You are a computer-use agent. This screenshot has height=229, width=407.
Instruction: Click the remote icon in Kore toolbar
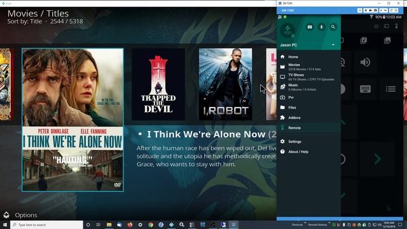coord(396,26)
